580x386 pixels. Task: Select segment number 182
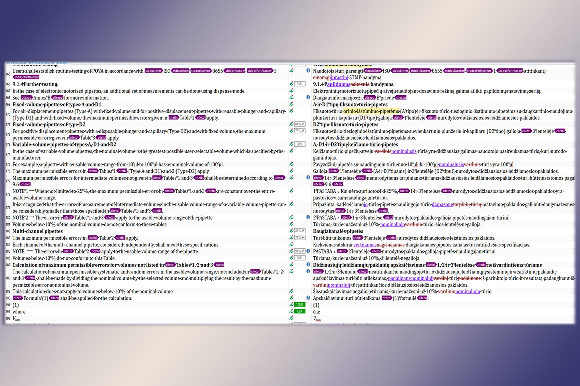coord(8,231)
